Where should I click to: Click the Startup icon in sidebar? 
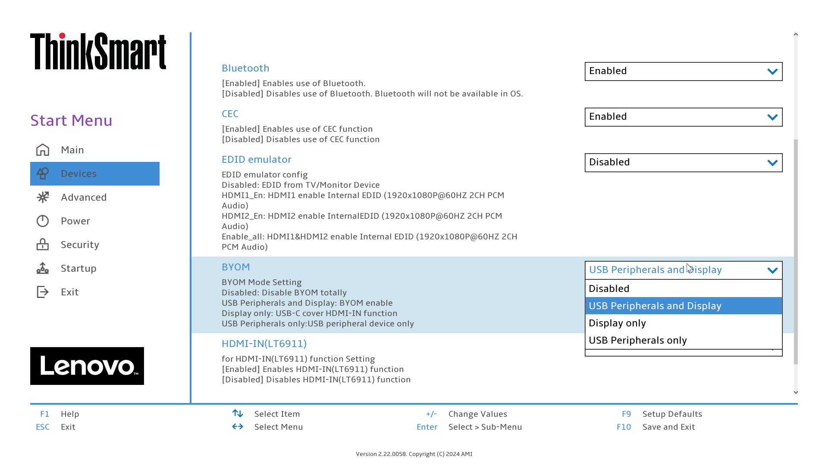(x=43, y=268)
